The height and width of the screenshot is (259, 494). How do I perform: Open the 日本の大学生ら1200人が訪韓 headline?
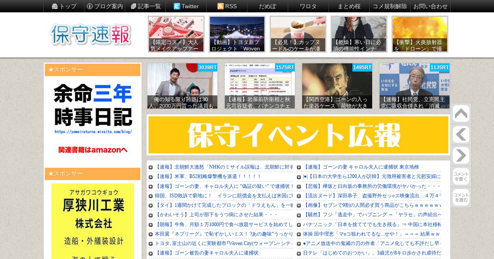(372, 176)
